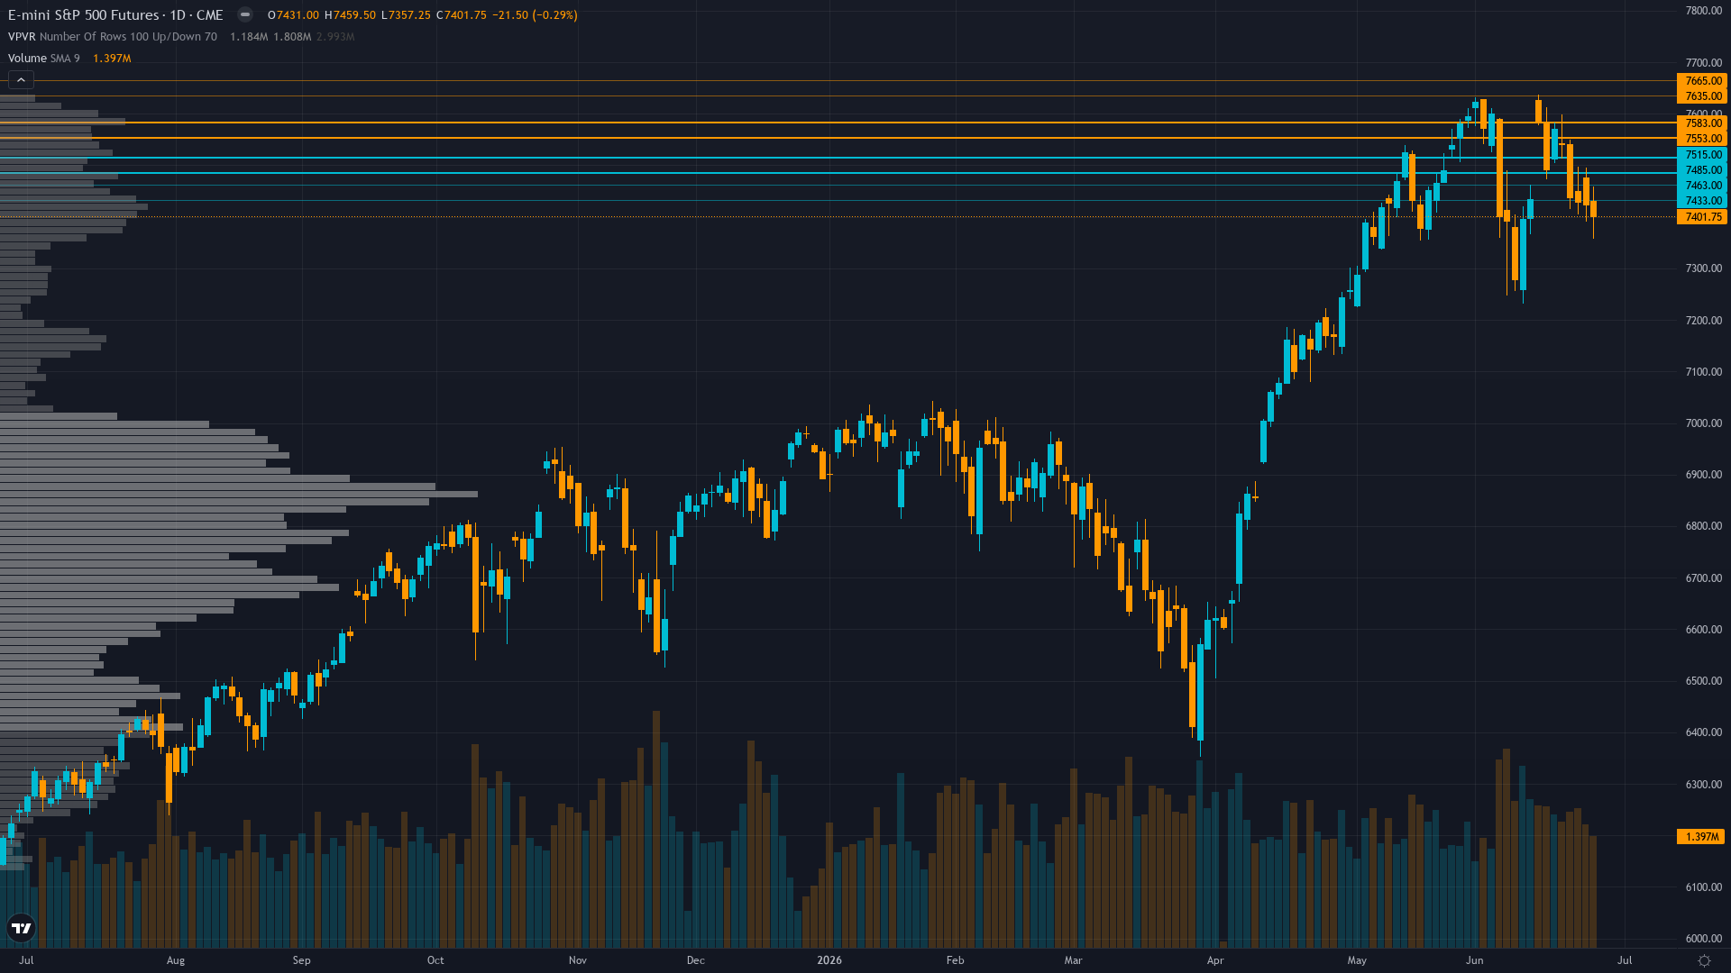Click the 7401.75 last price label
Image resolution: width=1731 pixels, height=973 pixels.
tap(1702, 216)
